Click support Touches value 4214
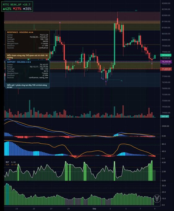Screen dimensions: 174x211 click(46, 71)
